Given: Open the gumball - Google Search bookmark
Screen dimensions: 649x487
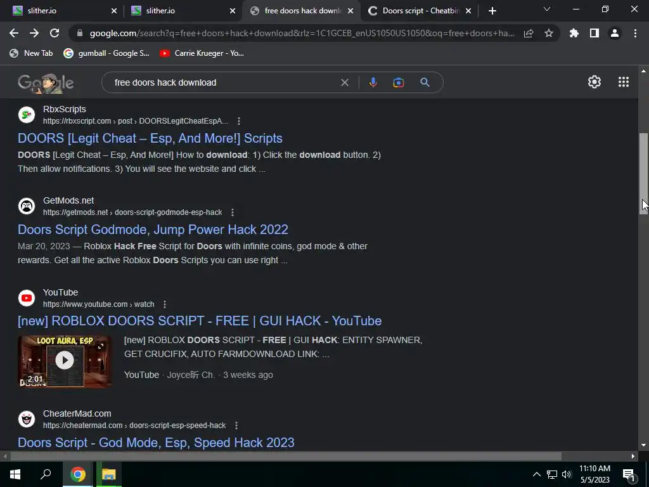Looking at the screenshot, I should 106,53.
